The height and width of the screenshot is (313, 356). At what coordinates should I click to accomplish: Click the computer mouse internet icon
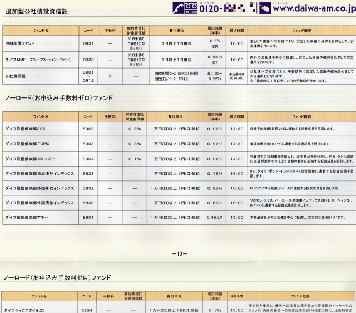(265, 8)
